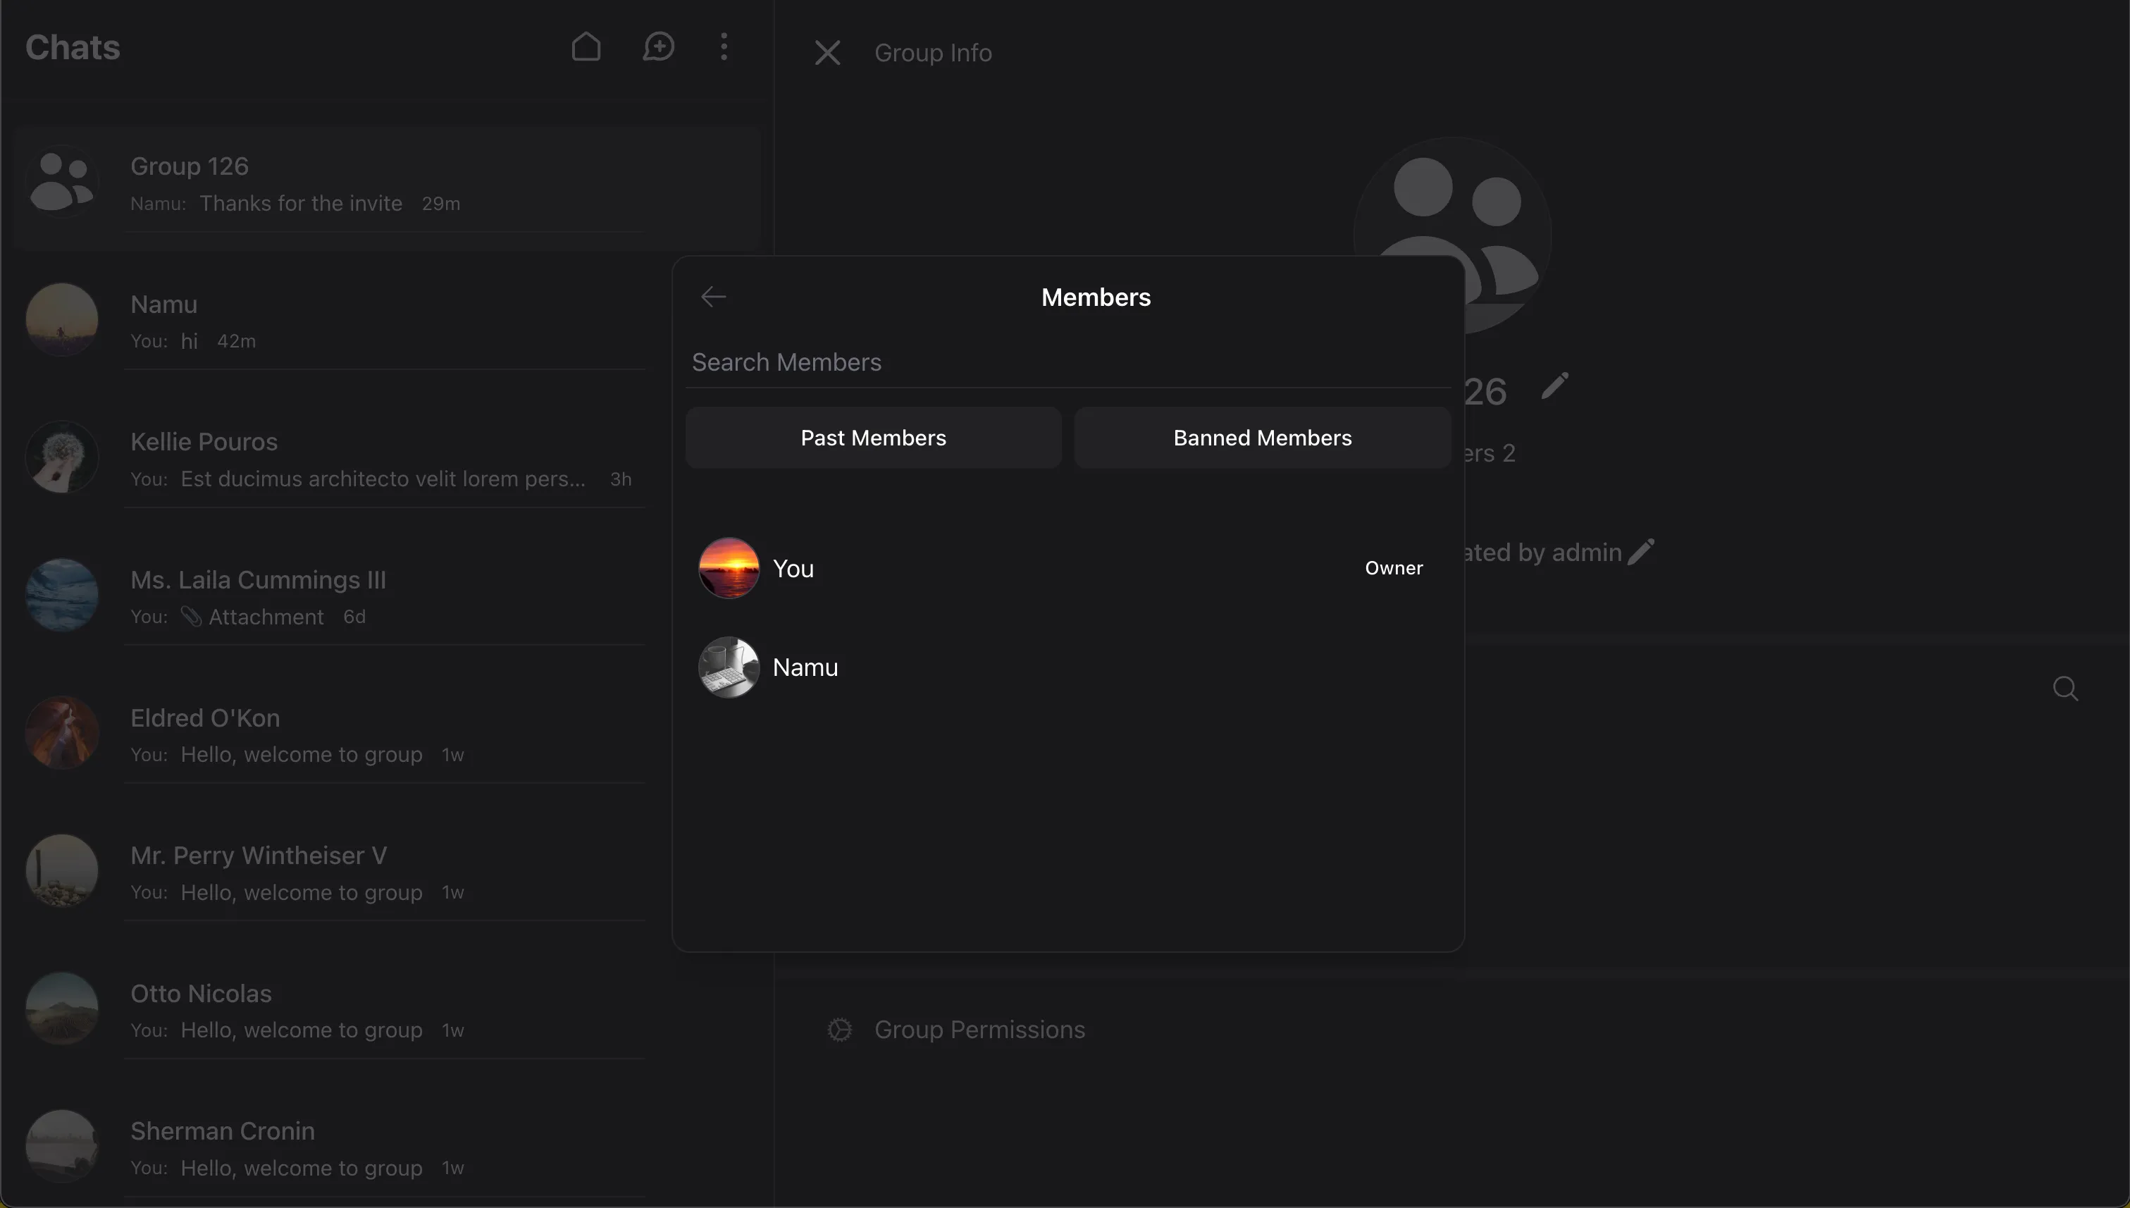Image resolution: width=2130 pixels, height=1208 pixels.
Task: Close the Group Info panel
Action: click(827, 53)
